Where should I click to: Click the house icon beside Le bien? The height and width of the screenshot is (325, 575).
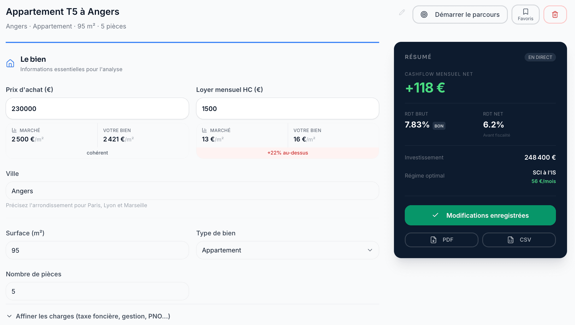10,63
